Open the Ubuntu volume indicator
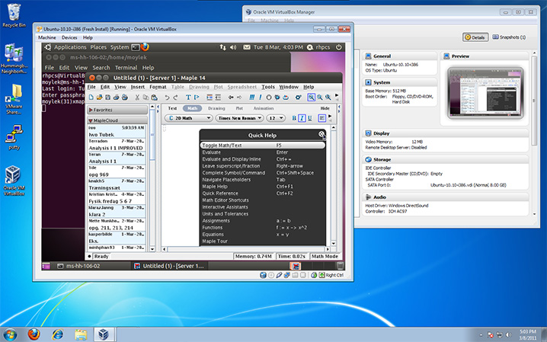The height and width of the screenshot is (342, 547). point(233,47)
